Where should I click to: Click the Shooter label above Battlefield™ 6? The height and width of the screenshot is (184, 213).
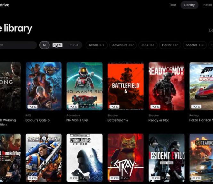pos(113,116)
